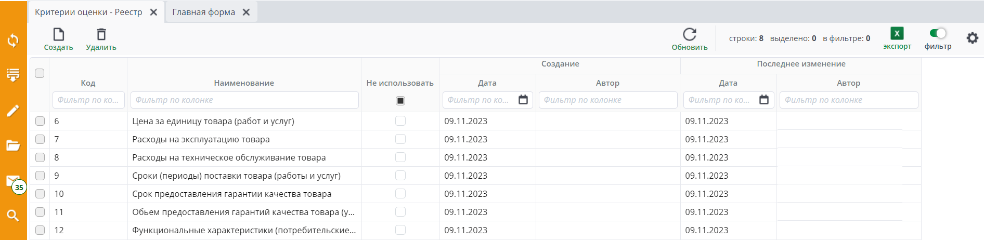
Task: Switch to the Главная форма tab
Action: pyautogui.click(x=203, y=12)
